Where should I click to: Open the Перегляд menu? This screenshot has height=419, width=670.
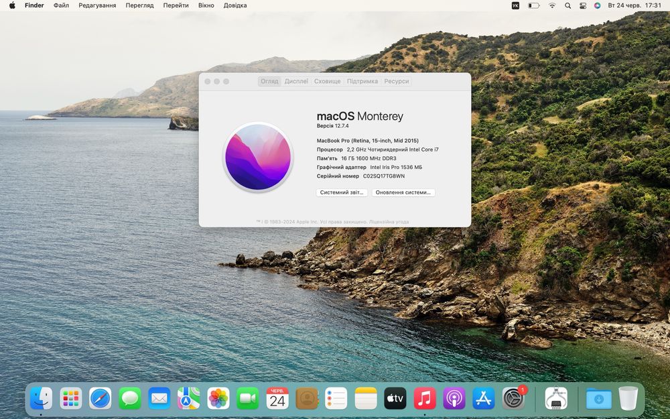(x=139, y=5)
